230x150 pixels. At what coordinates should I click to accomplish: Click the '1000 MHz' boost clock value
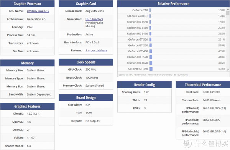[x=92, y=77]
